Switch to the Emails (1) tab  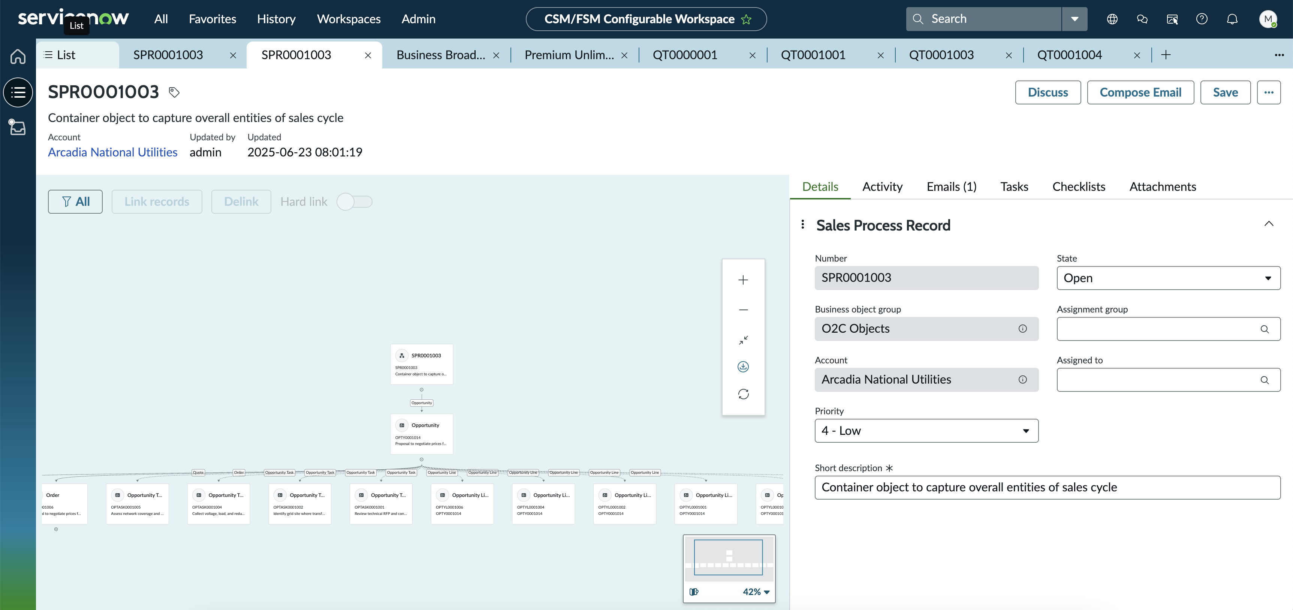click(x=951, y=187)
